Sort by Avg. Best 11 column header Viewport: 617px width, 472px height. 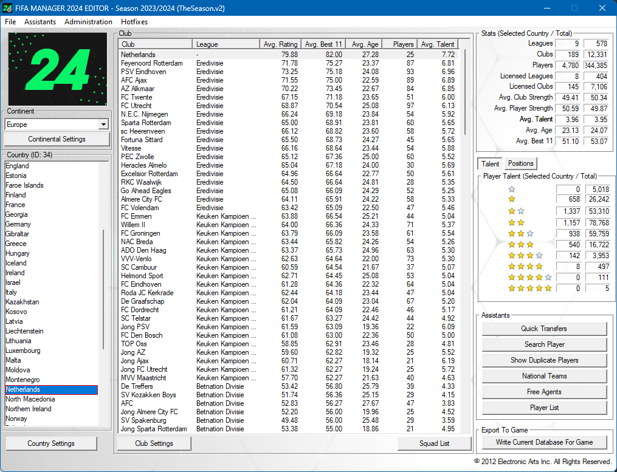[323, 44]
